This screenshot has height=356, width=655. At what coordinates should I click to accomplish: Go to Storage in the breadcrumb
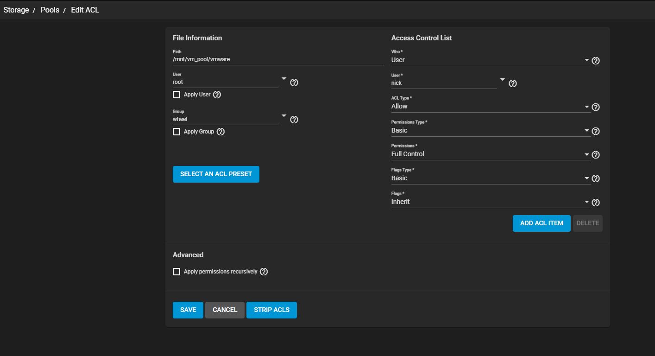point(16,10)
